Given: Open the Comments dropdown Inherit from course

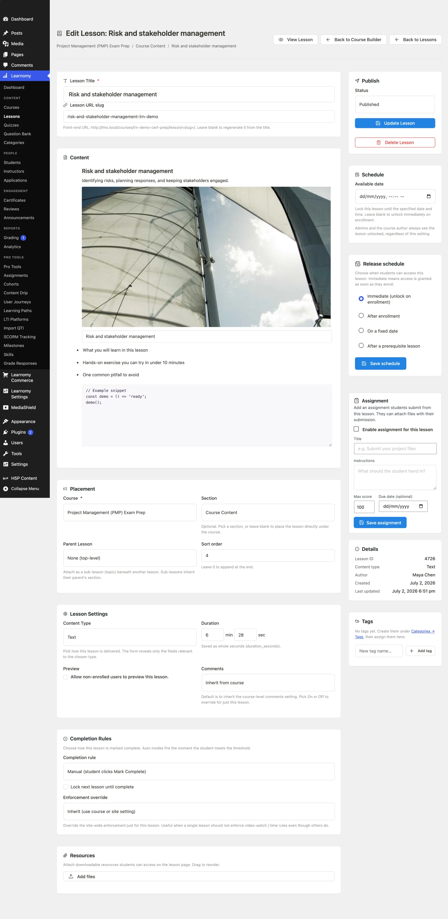Looking at the screenshot, I should pyautogui.click(x=268, y=683).
